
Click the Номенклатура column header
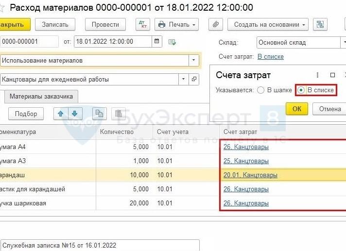coord(48,132)
